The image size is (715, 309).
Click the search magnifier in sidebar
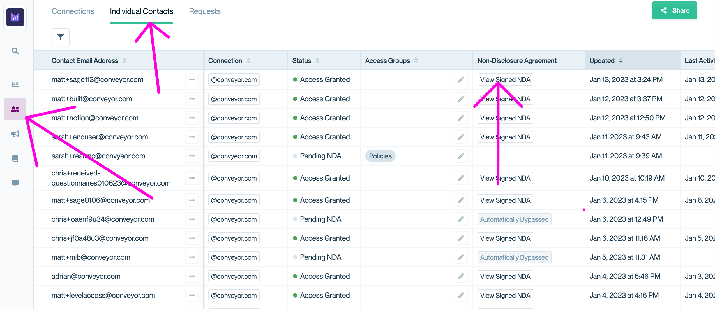tap(15, 51)
